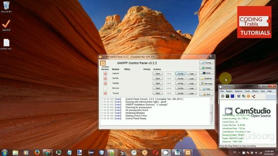
Task: Open Config for the Tomcat module
Action: click(x=180, y=93)
